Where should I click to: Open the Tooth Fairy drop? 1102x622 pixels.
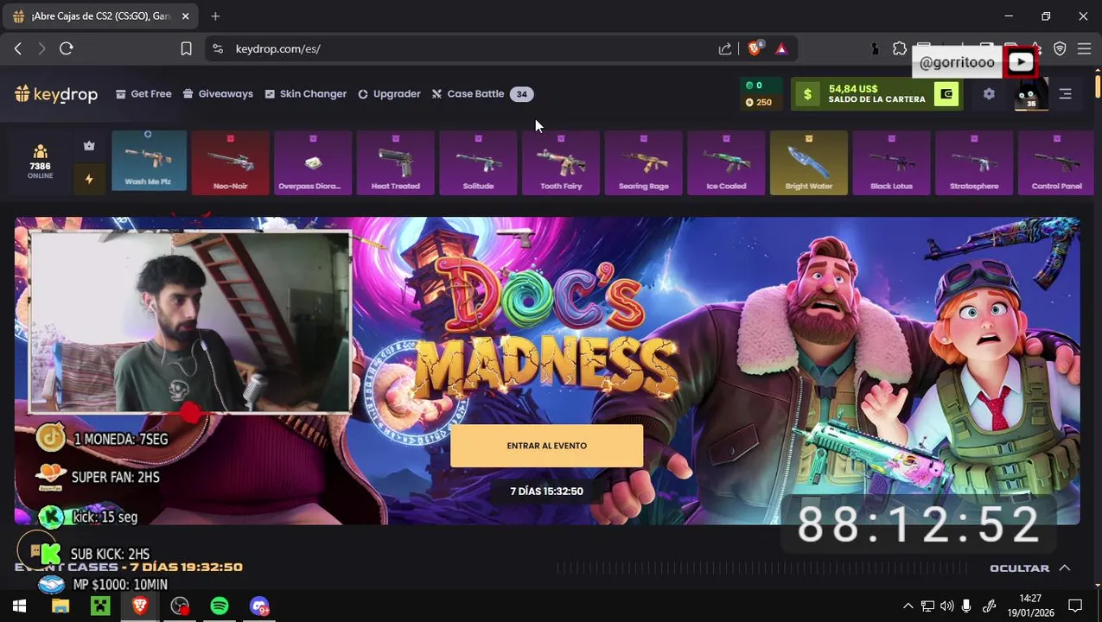[x=561, y=162]
